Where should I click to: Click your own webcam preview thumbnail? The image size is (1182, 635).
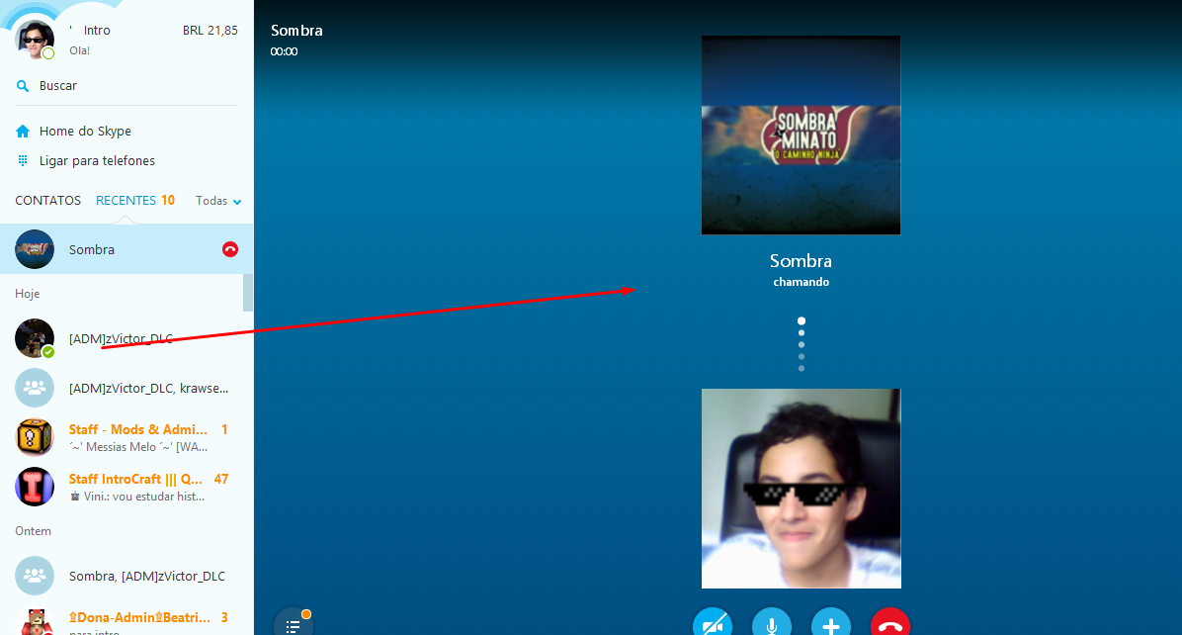(x=801, y=489)
